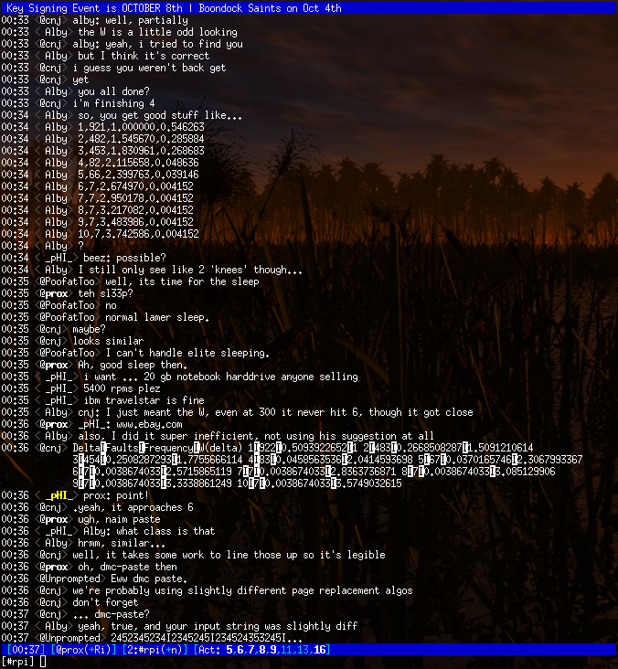This screenshot has width=618, height=669.
Task: Click message 'i'm finishing 4'
Action: [113, 103]
